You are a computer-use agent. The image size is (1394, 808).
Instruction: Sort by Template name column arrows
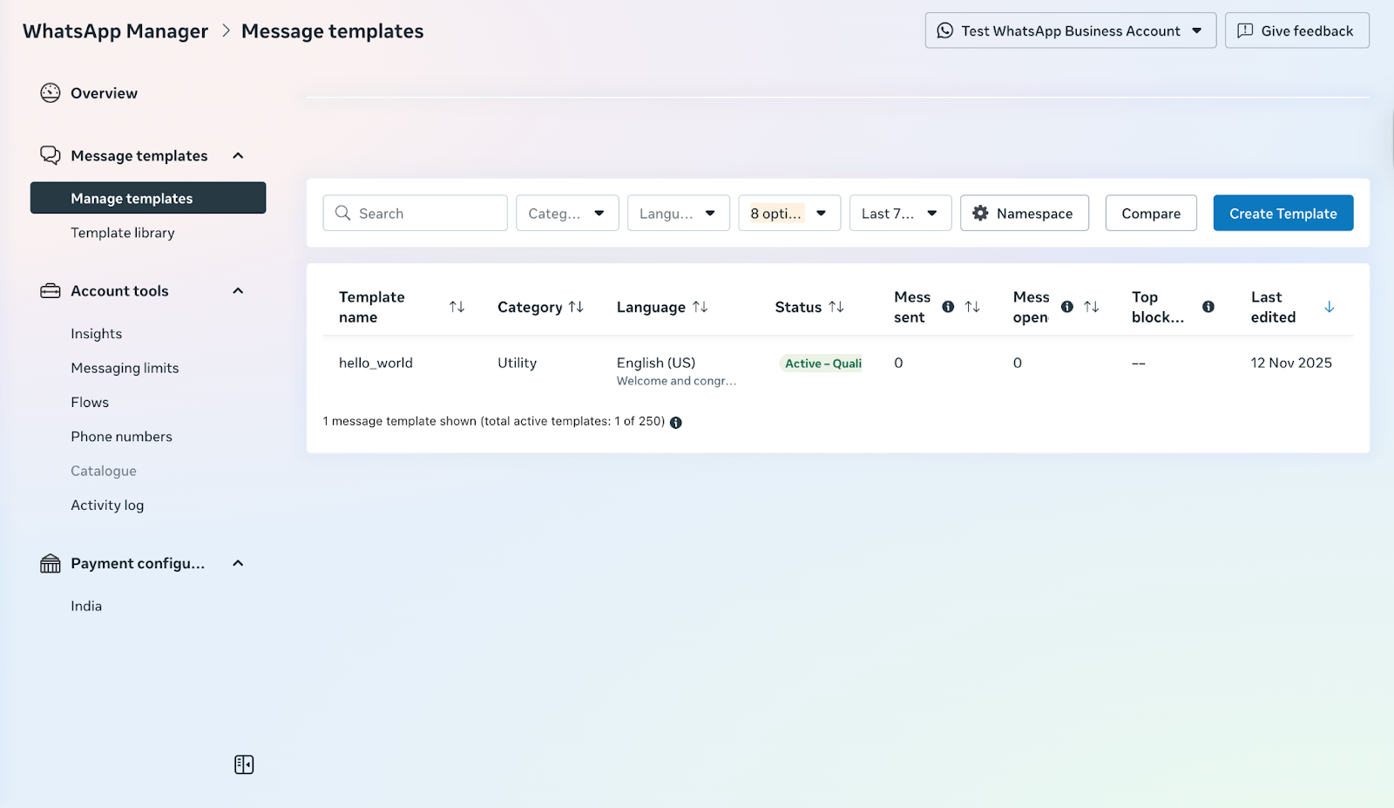click(x=457, y=307)
